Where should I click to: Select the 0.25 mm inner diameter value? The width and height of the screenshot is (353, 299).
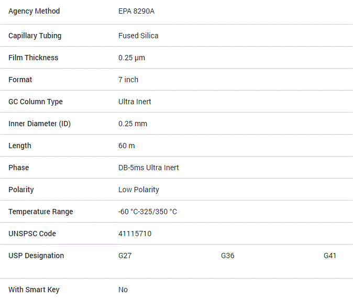133,124
